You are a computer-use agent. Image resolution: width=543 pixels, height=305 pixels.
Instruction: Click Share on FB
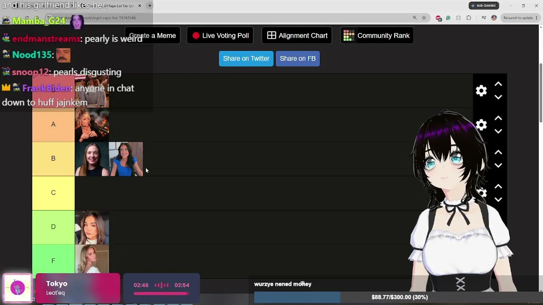point(298,58)
